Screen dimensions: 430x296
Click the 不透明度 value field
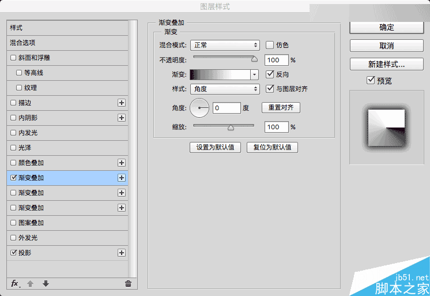pyautogui.click(x=277, y=60)
